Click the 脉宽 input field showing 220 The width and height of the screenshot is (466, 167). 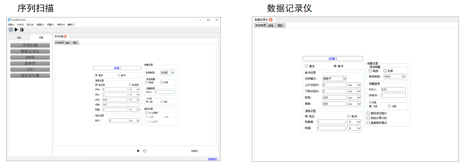pyautogui.click(x=334, y=97)
